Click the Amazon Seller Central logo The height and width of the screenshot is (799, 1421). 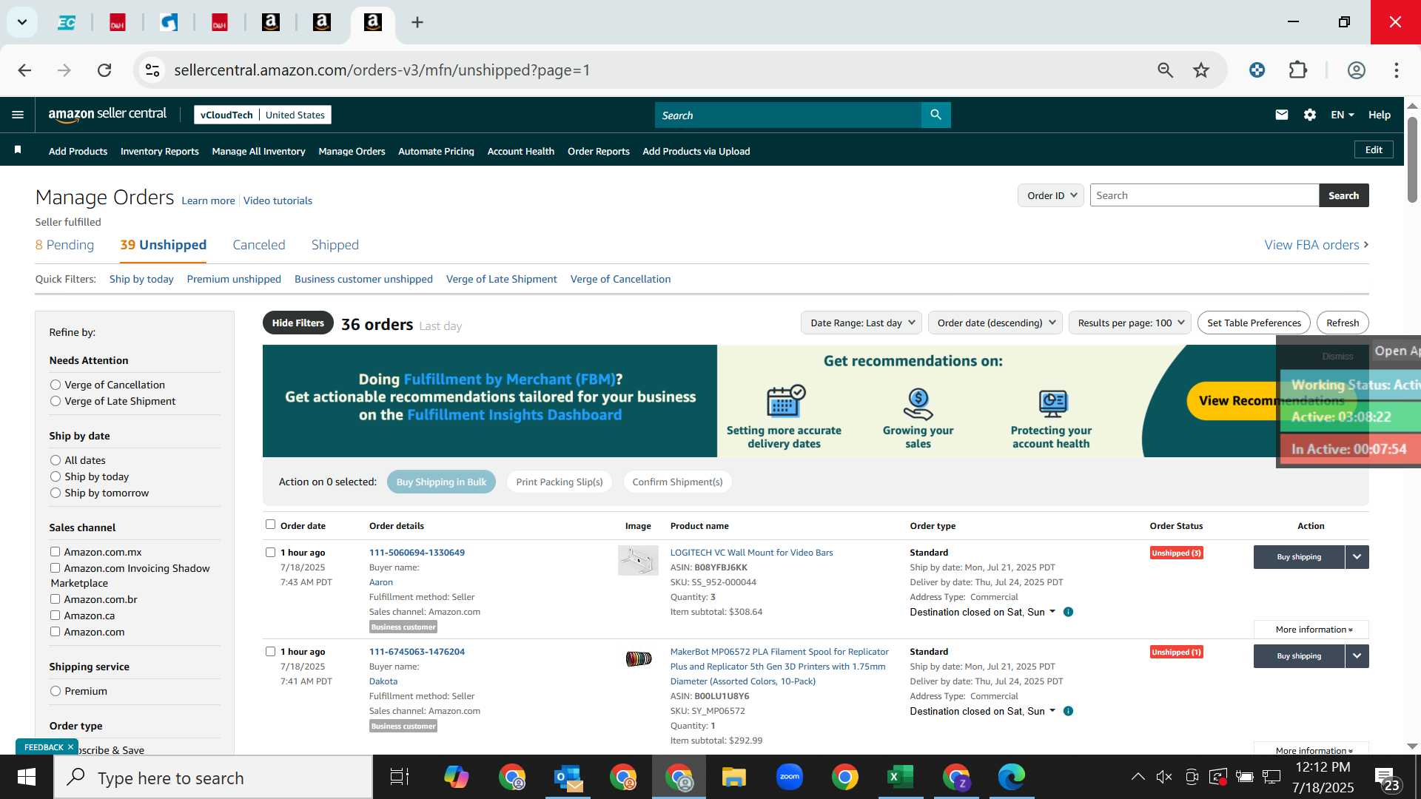[x=107, y=114]
